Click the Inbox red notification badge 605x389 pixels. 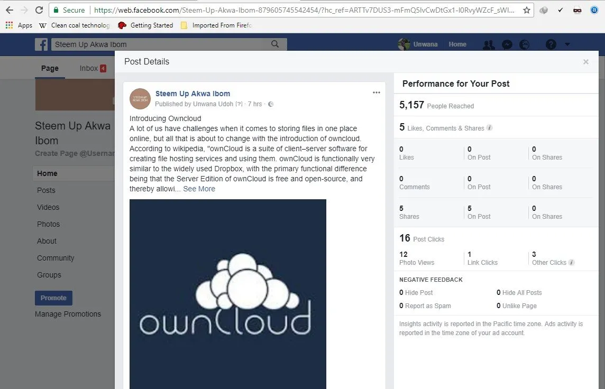click(x=103, y=69)
